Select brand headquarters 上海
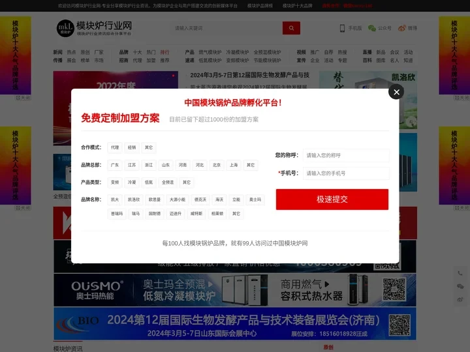Viewport: 470px width, 352px height. 234,165
